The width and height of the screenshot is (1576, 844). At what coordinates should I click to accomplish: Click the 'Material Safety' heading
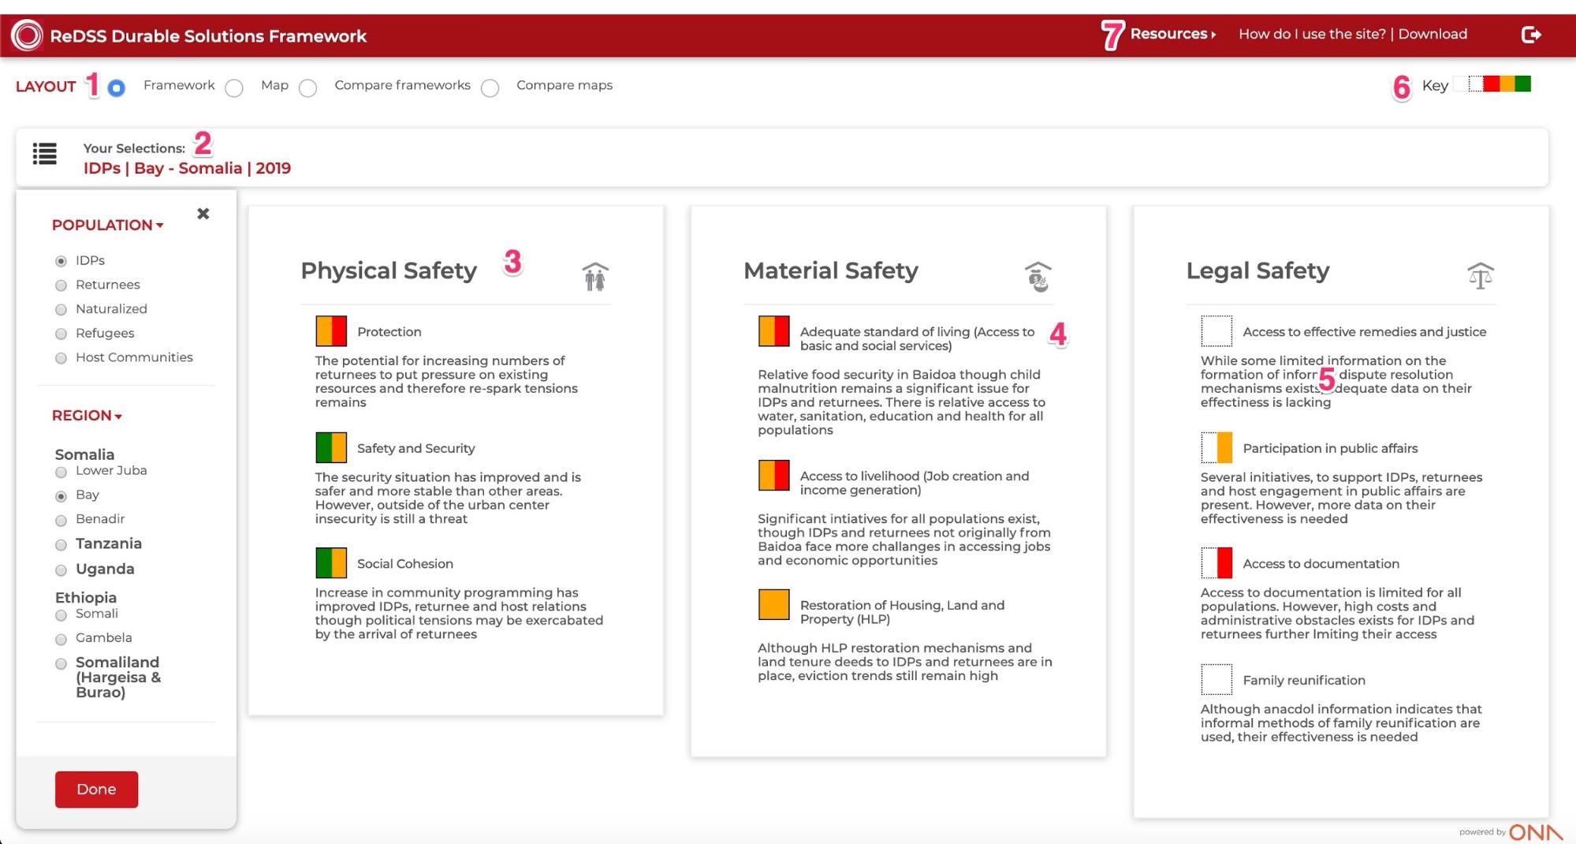831,271
